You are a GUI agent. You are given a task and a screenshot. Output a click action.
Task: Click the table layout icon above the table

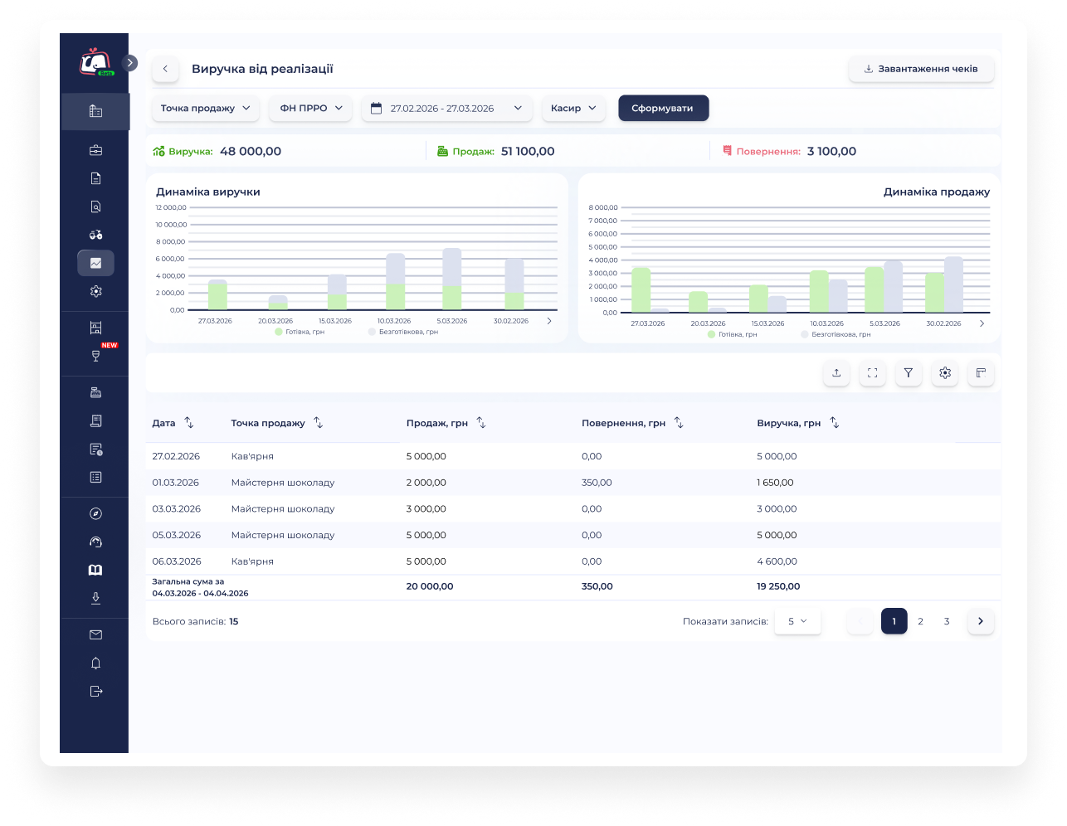click(981, 373)
